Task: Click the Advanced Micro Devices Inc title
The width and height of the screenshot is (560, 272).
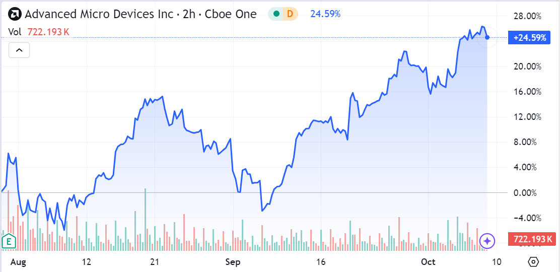Action: tap(140, 14)
